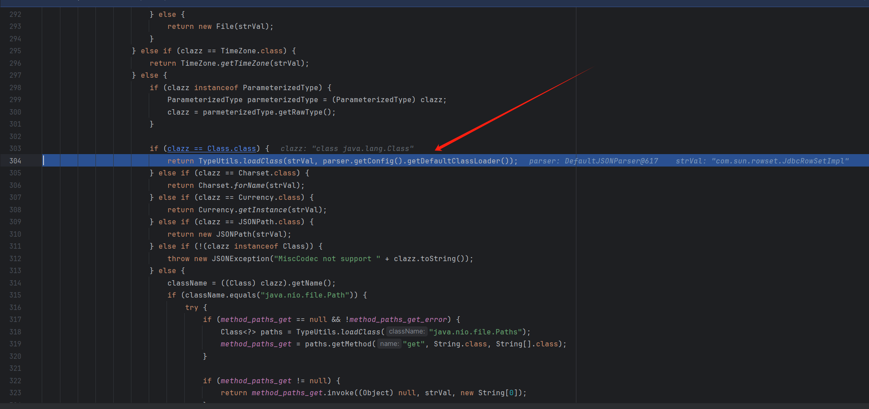This screenshot has width=869, height=409.
Task: Click 'className' assignment on line 314
Action: (x=187, y=283)
